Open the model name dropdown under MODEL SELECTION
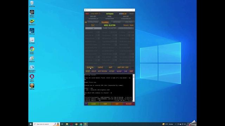225x126 pixels. tap(94, 28)
